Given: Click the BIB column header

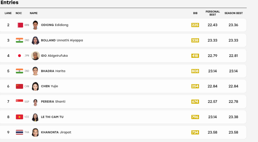Looking at the screenshot, I should 195,13.
